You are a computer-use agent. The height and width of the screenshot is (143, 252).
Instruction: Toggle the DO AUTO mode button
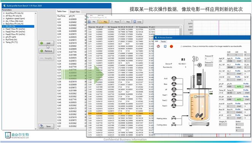point(239,99)
